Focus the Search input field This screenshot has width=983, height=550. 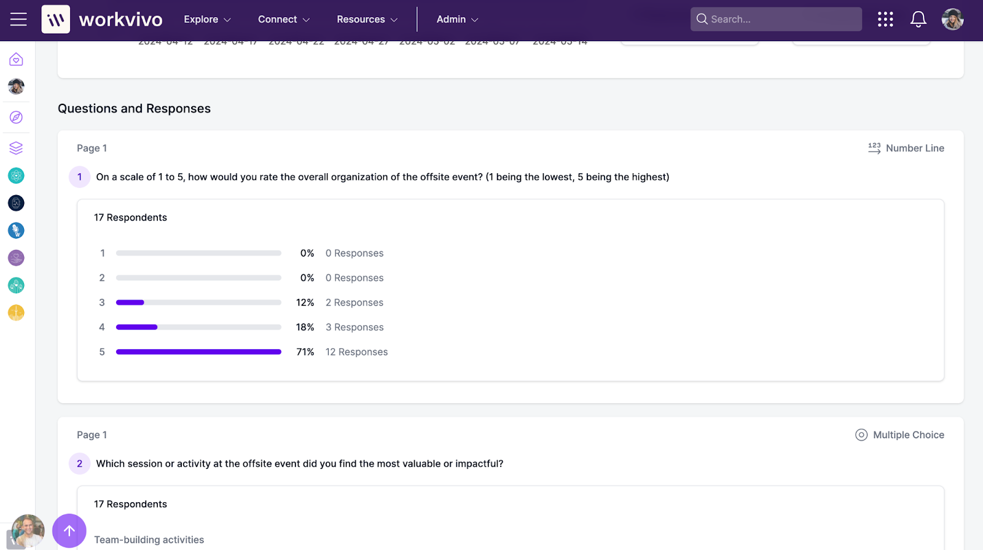click(x=776, y=19)
